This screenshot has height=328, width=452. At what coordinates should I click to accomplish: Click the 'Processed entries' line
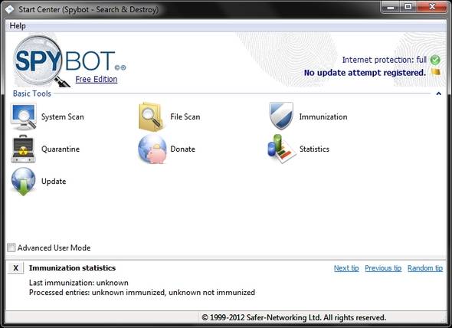pyautogui.click(x=142, y=293)
